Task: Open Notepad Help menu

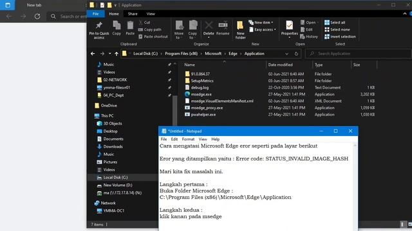Action: click(215, 139)
